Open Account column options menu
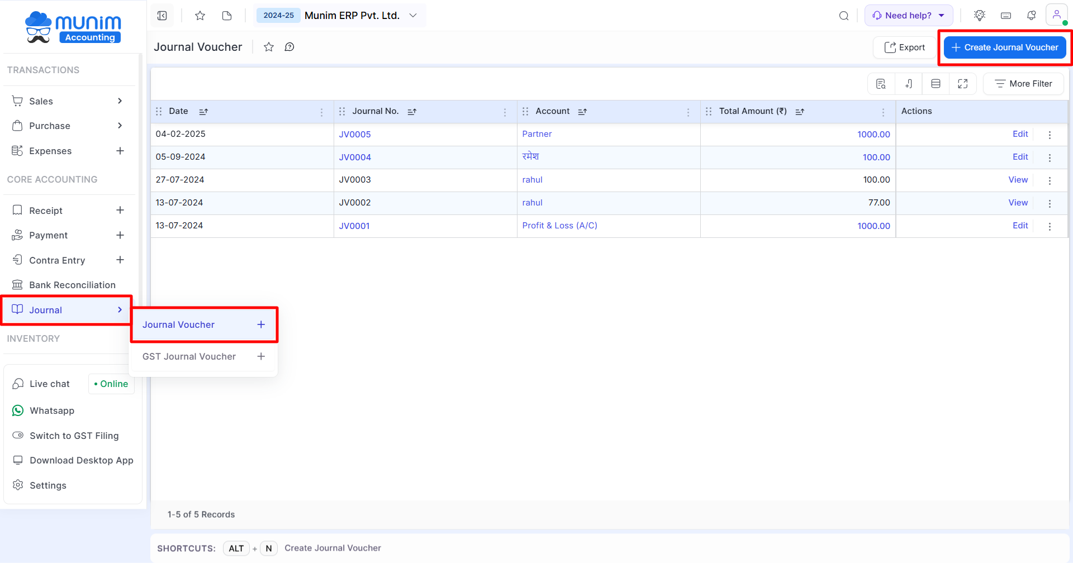1073x564 pixels. 688,112
